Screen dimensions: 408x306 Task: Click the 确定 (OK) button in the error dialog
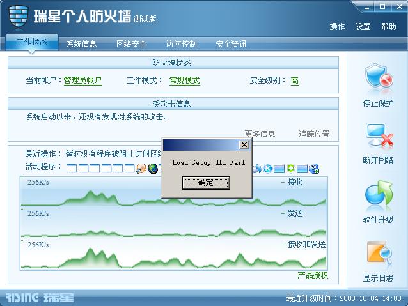coord(206,183)
